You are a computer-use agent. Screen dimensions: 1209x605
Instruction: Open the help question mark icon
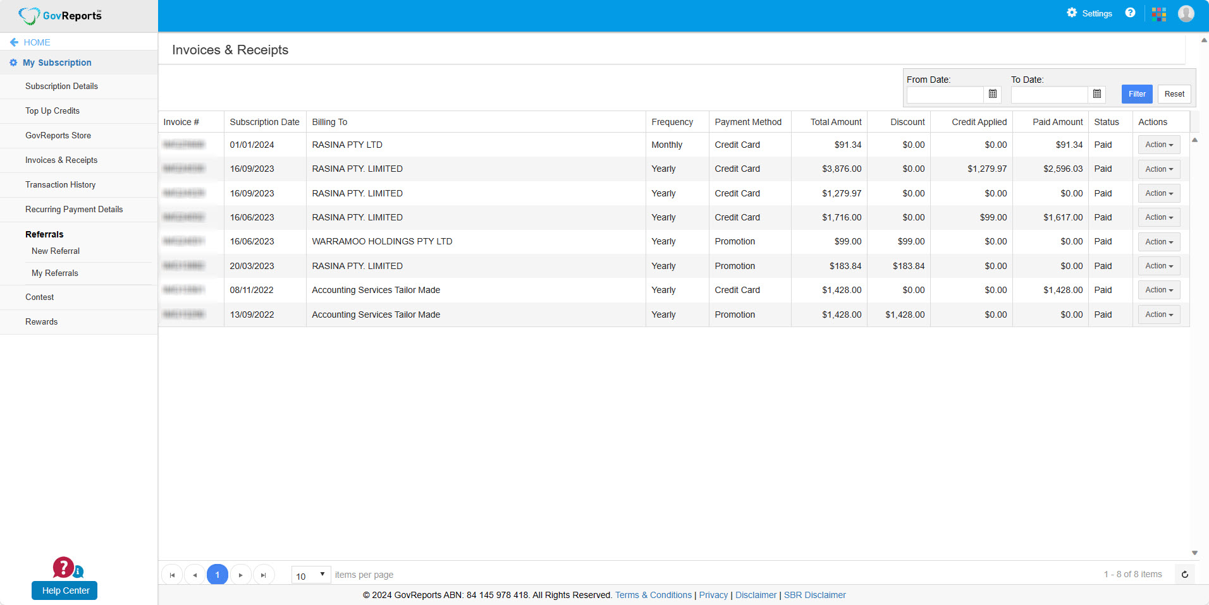(x=1130, y=13)
